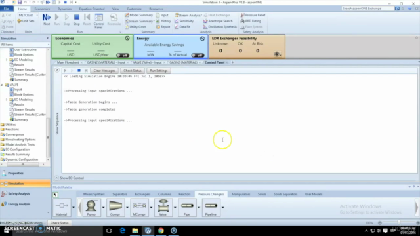Click the Next ribbon button
Image resolution: width=420 pixels, height=236 pixels.
[47, 20]
